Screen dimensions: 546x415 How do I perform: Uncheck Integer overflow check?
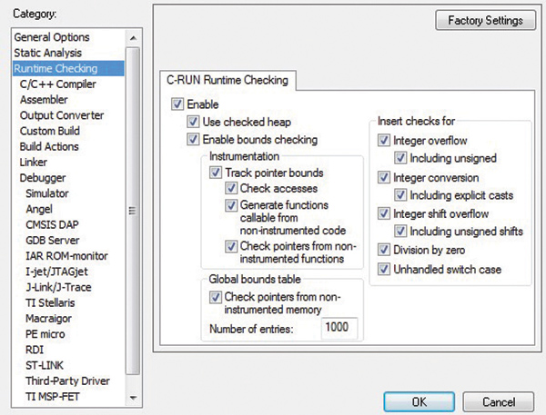[x=384, y=141]
